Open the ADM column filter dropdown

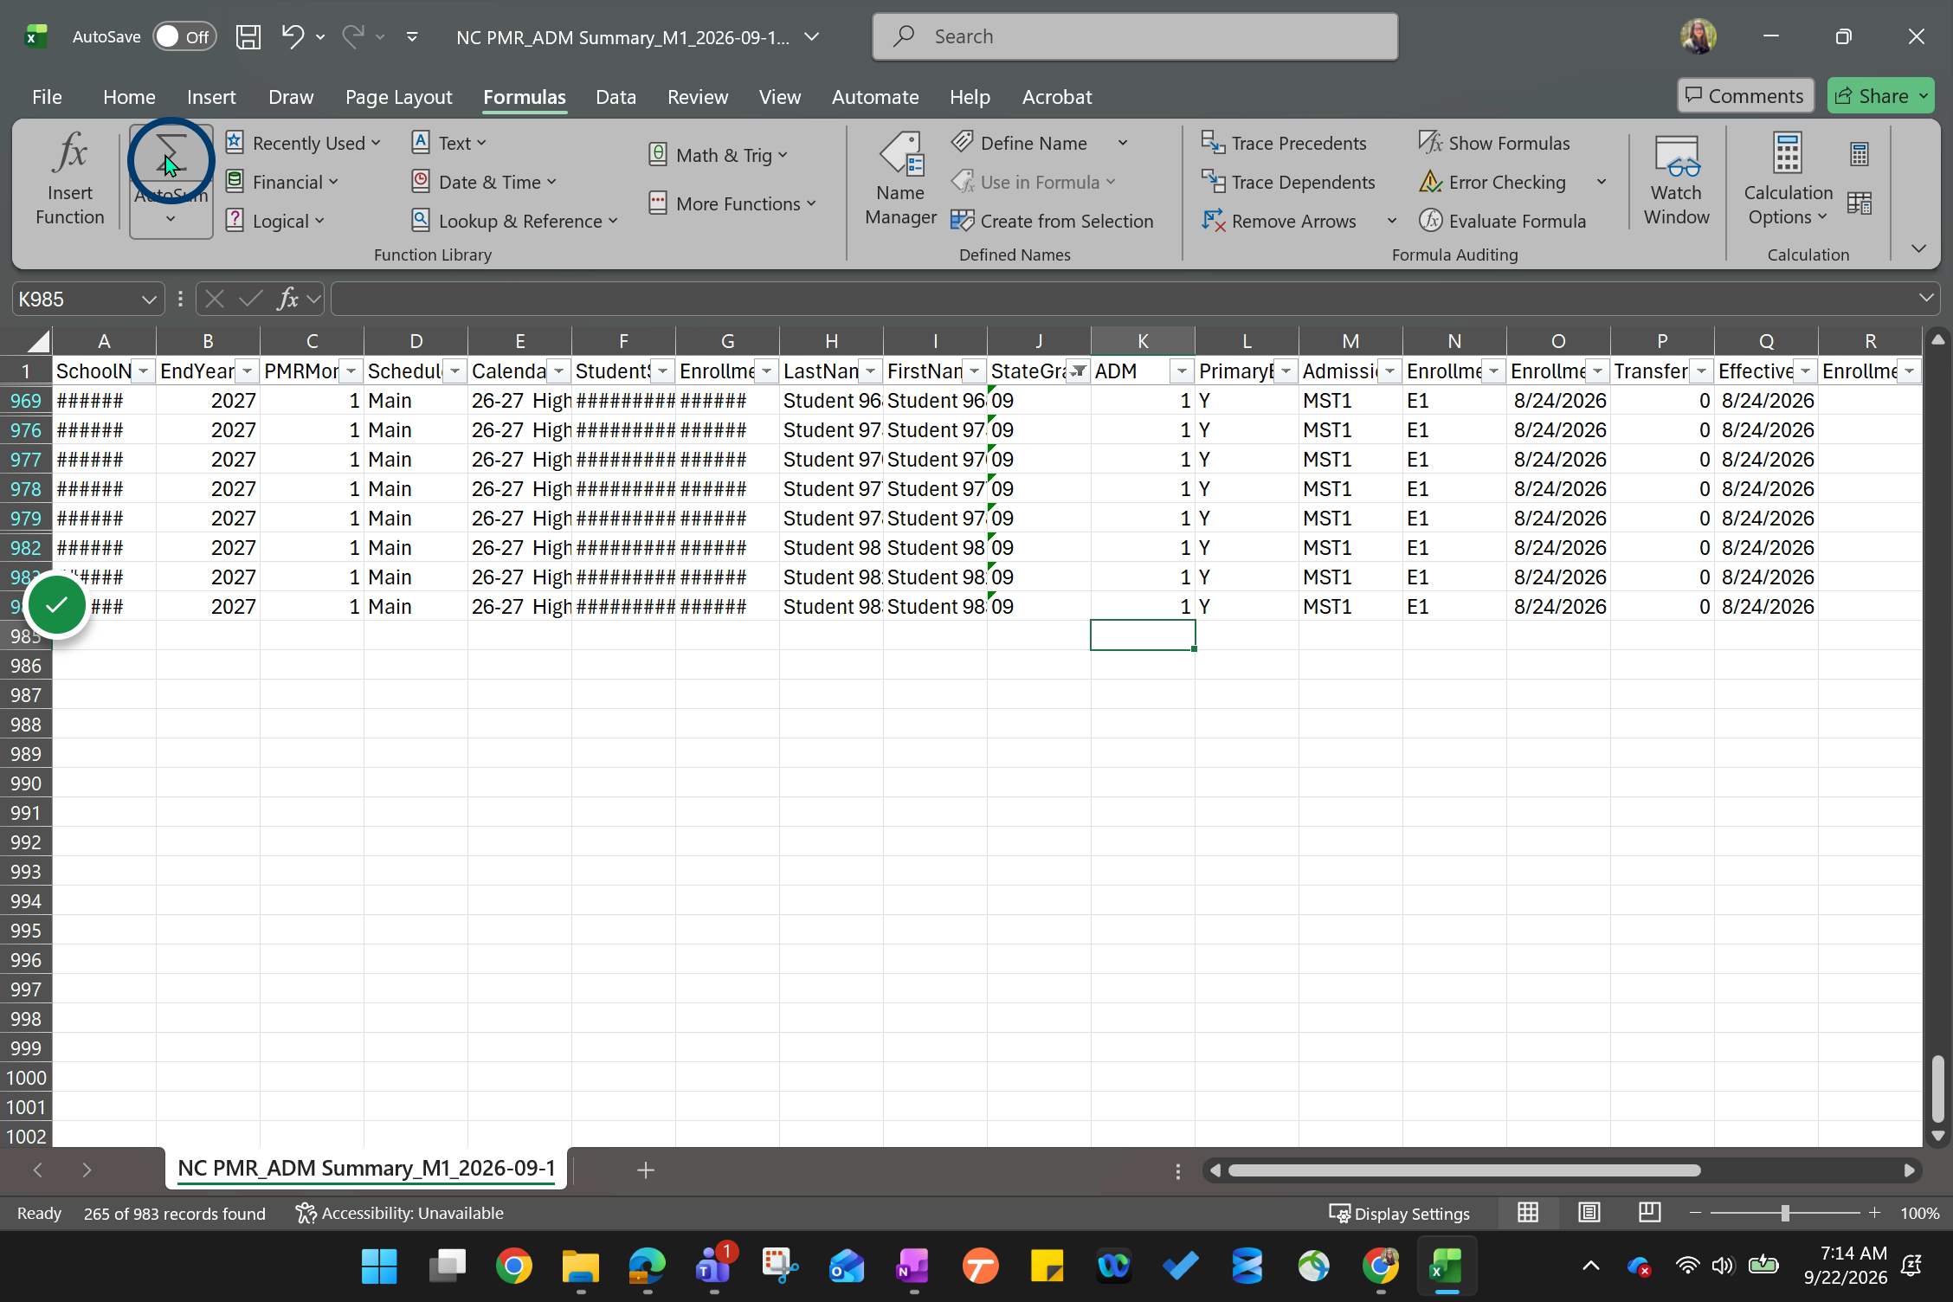(1182, 371)
